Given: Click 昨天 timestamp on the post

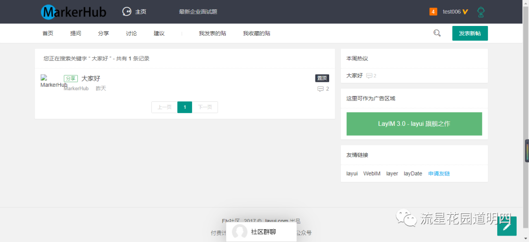Looking at the screenshot, I should point(101,89).
